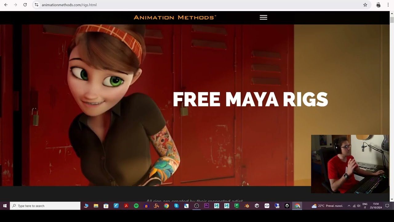Go forward in browser history
The image size is (394, 222).
pos(15,5)
